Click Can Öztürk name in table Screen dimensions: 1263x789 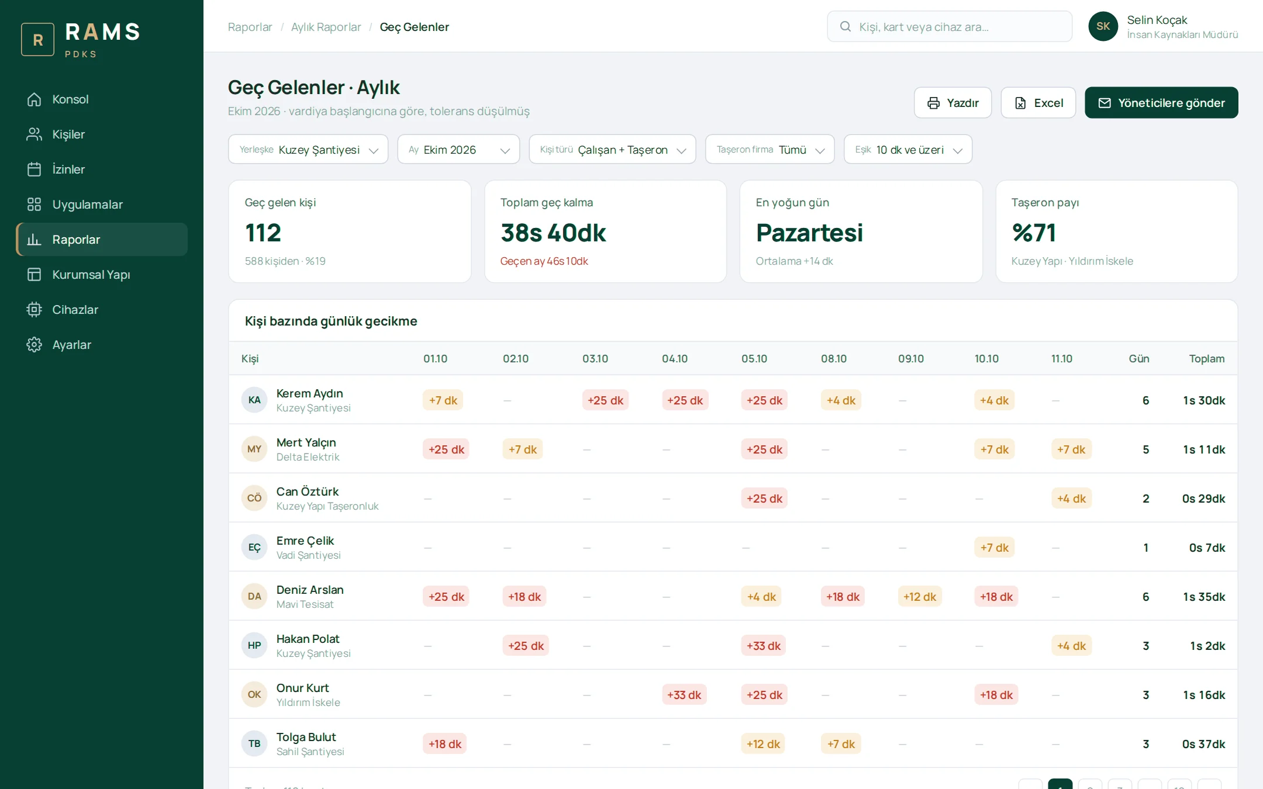pyautogui.click(x=308, y=492)
